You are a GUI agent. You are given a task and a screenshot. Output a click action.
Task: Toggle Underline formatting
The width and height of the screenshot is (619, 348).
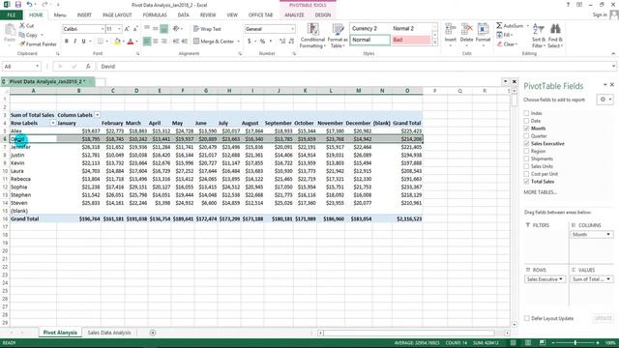pos(83,41)
